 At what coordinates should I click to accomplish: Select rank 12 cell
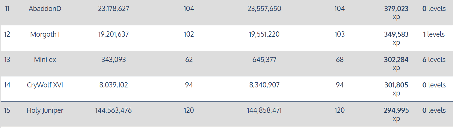pyautogui.click(x=7, y=34)
